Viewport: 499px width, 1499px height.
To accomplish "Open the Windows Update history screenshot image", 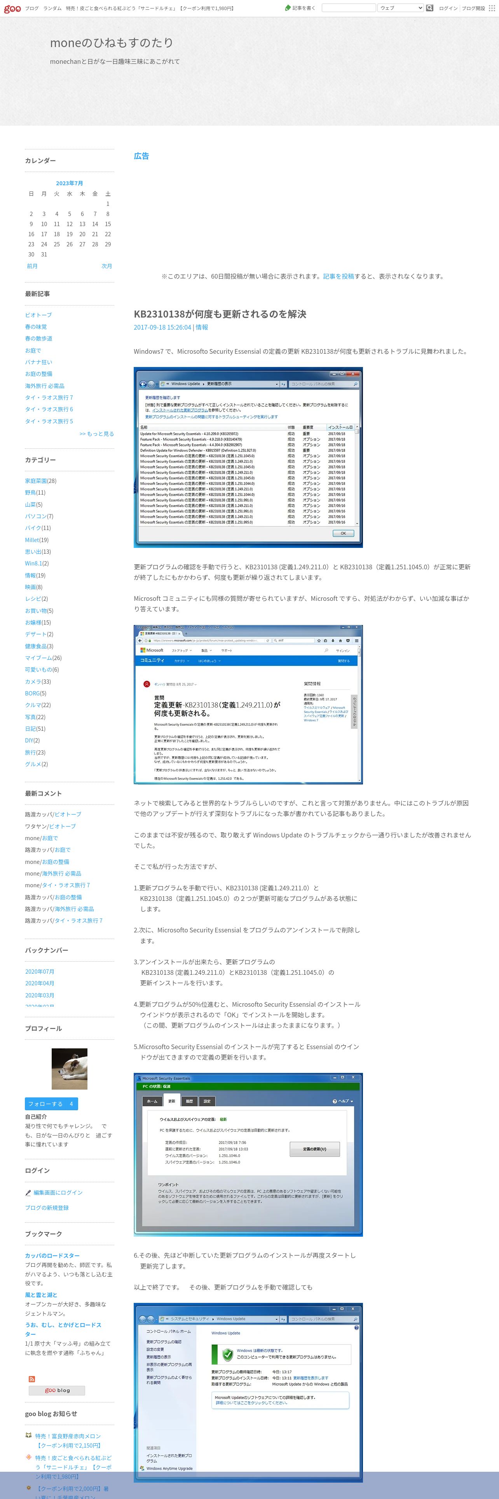I will (248, 457).
